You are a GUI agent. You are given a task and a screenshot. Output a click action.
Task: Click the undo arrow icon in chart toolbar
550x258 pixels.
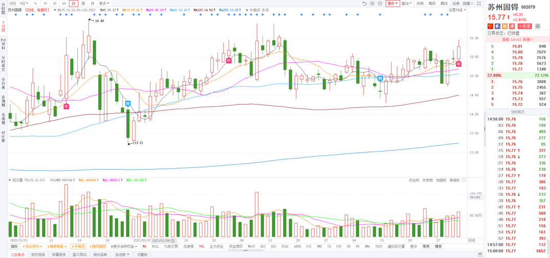coord(364,4)
